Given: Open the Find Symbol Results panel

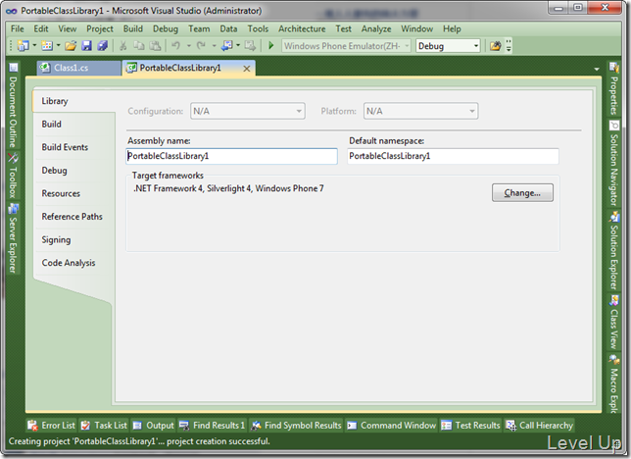Looking at the screenshot, I should point(296,425).
